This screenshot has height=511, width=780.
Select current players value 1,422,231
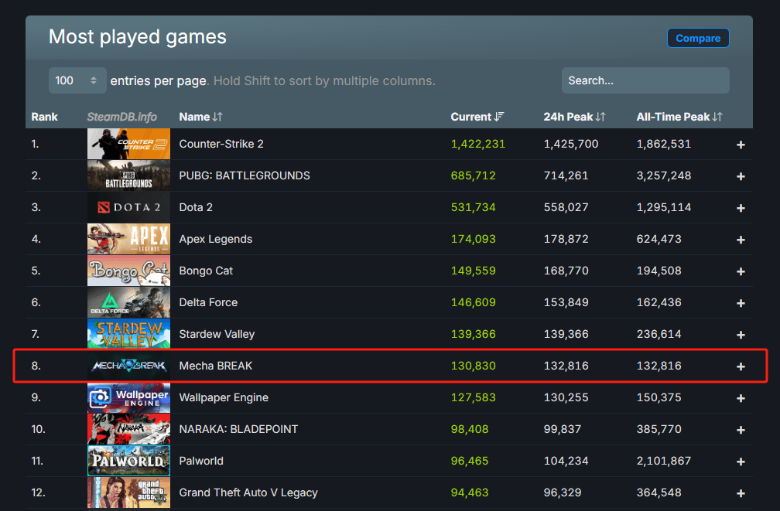(x=478, y=144)
